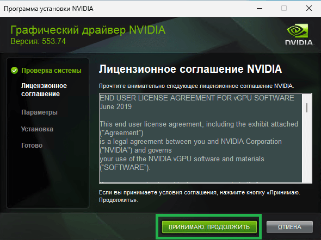Screen dimensions: 321x240
Task: Click the license text scrollbar thumb
Action: point(307,108)
